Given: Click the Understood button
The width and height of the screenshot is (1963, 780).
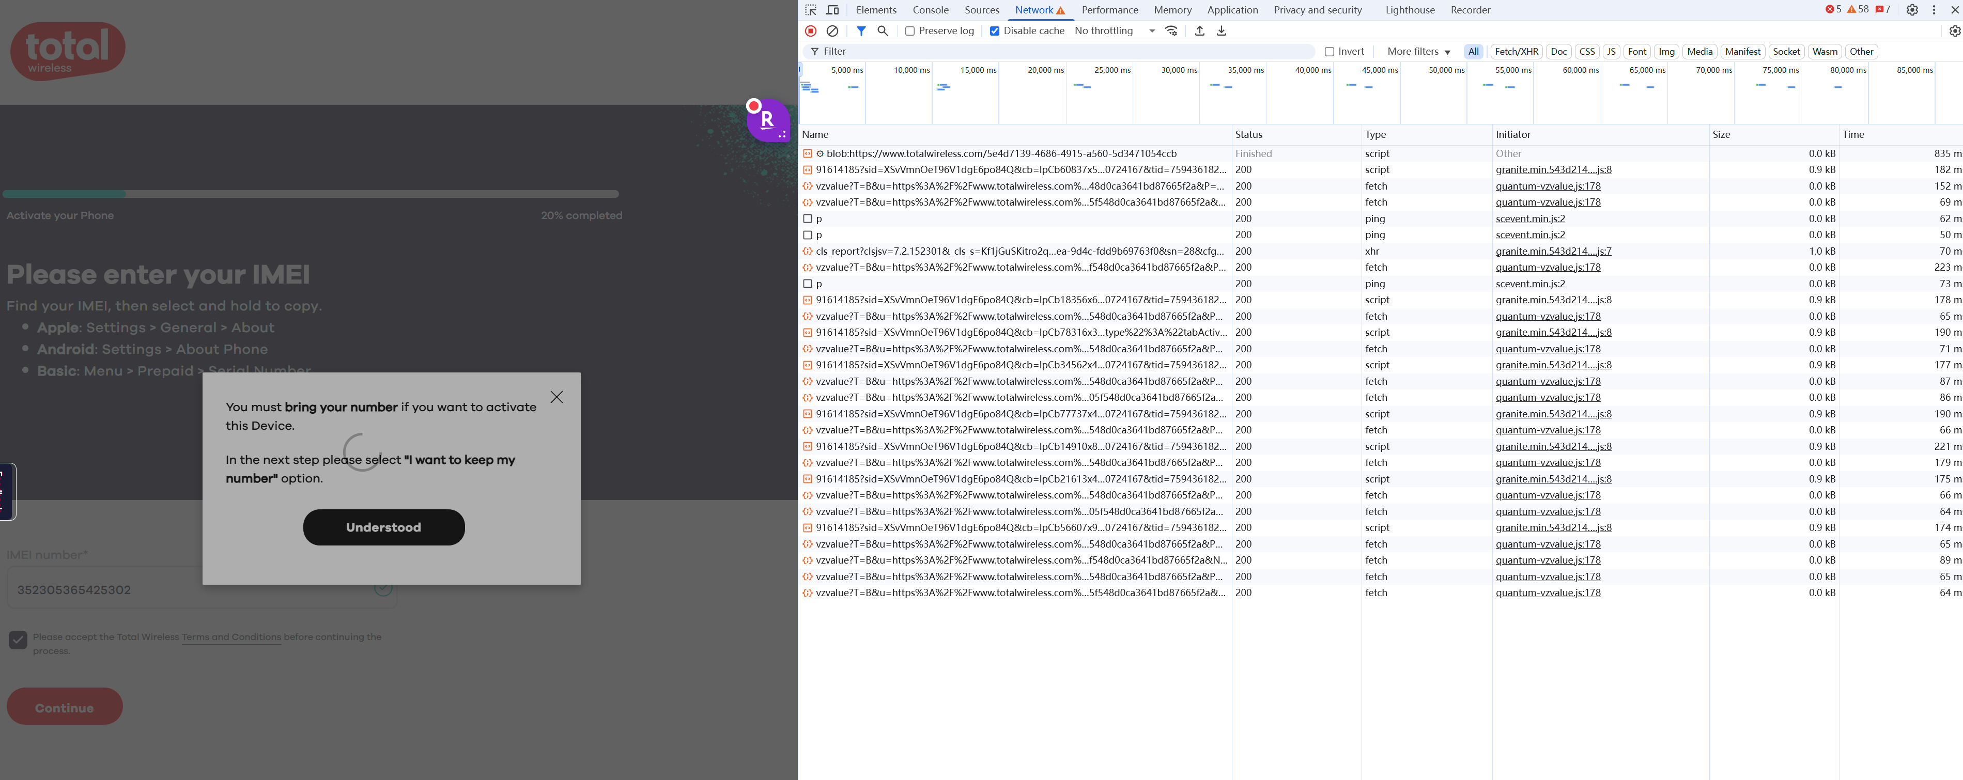Looking at the screenshot, I should point(383,527).
